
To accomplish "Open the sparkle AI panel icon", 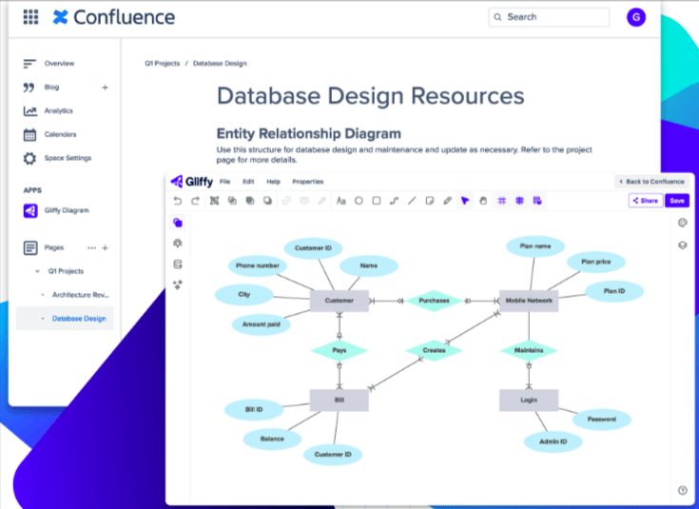I will point(178,284).
